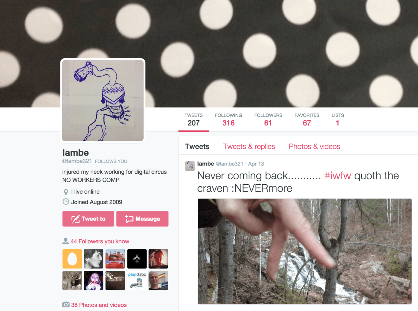Click the location pin icon
The image size is (418, 311).
[x=66, y=192]
